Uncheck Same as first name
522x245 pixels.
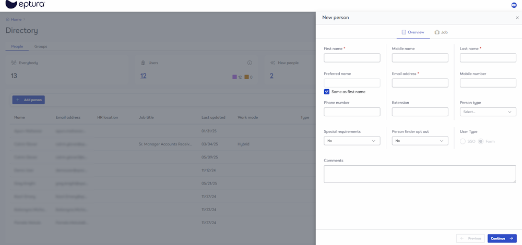tap(327, 92)
